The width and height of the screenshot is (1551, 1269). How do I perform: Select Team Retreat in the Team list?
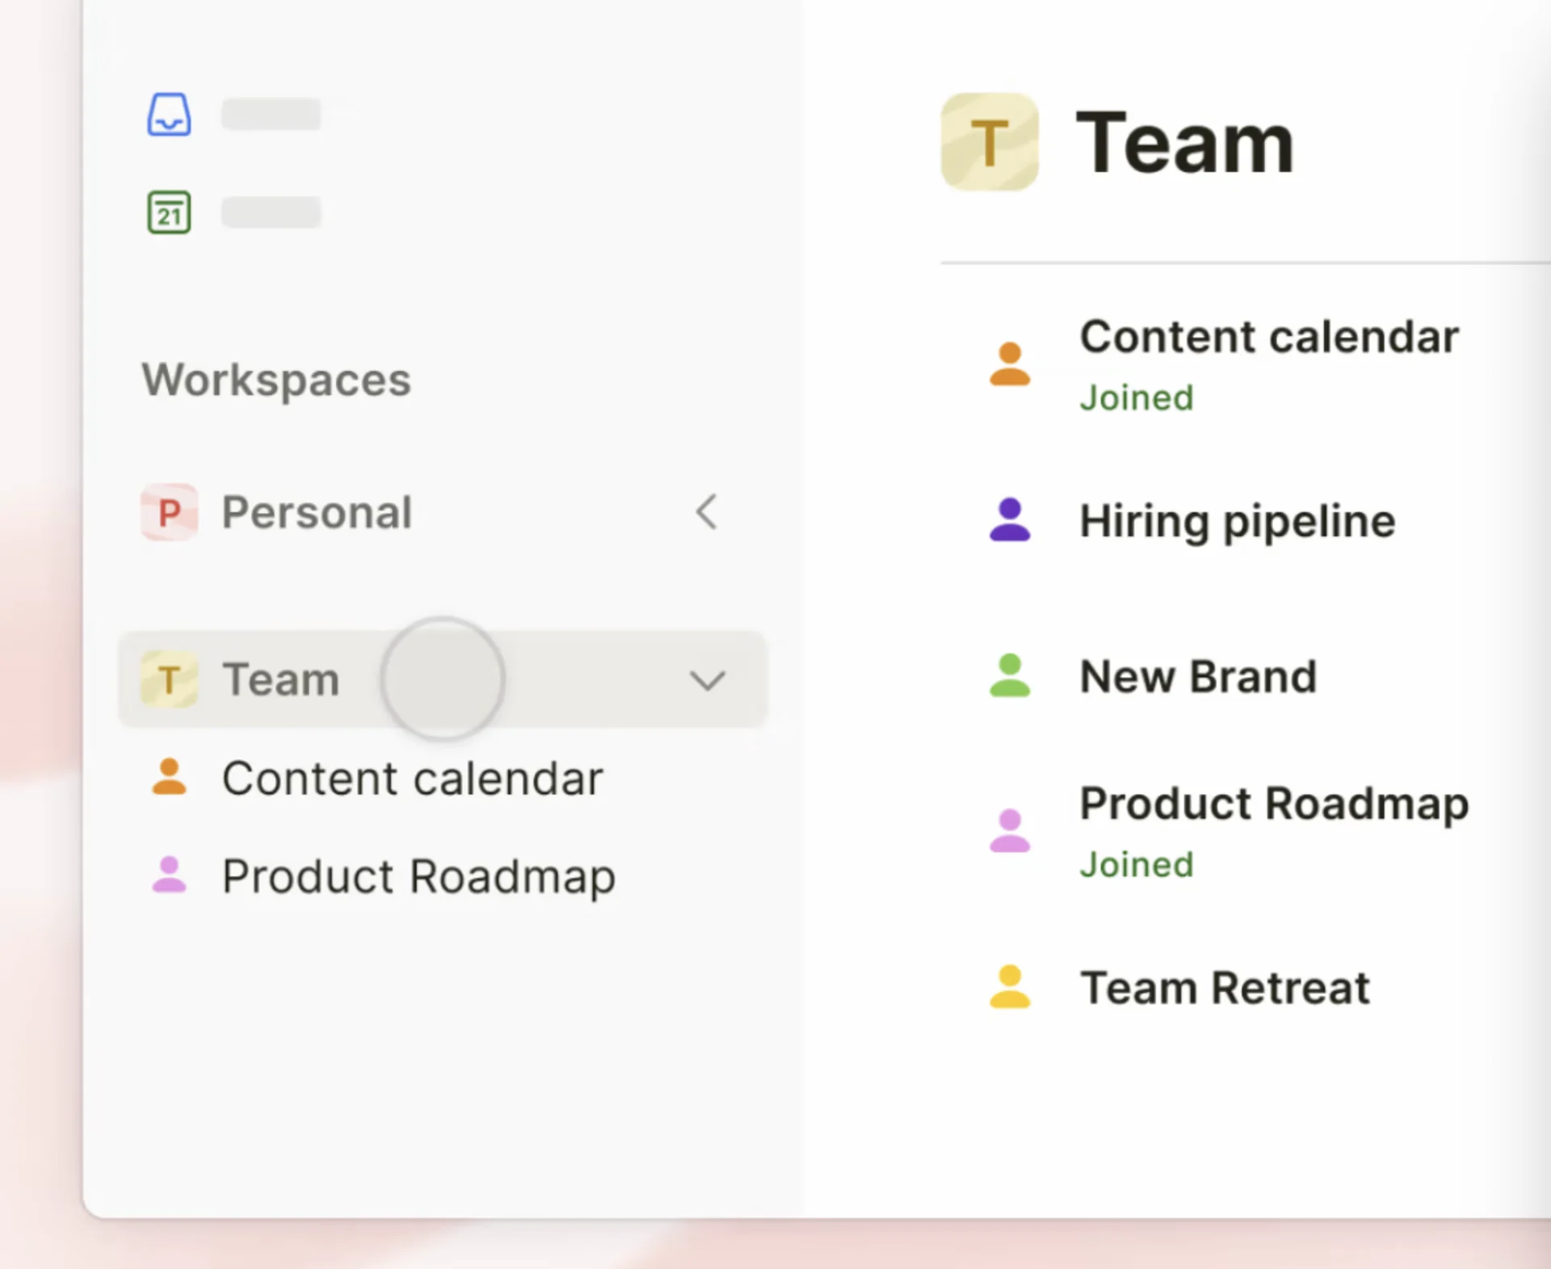1225,987
